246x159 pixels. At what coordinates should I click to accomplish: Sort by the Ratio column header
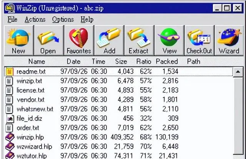coord(144,62)
